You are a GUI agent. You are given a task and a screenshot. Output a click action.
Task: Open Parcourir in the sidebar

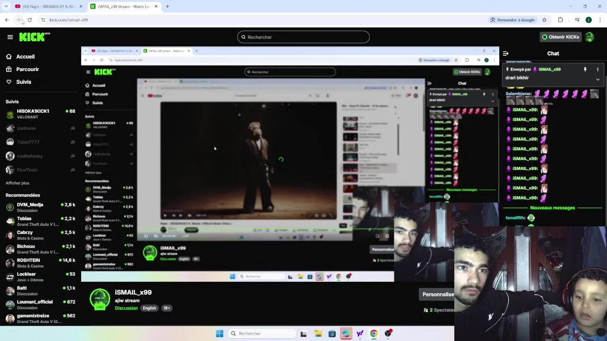point(28,69)
